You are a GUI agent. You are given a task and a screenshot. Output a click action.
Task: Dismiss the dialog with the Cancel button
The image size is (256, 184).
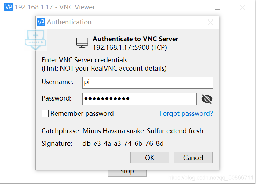point(193,158)
